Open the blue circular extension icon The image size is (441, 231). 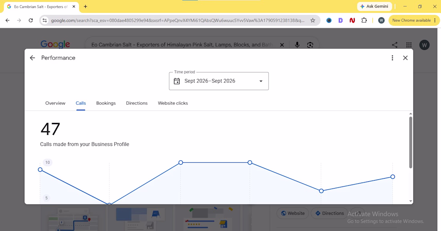point(329,20)
